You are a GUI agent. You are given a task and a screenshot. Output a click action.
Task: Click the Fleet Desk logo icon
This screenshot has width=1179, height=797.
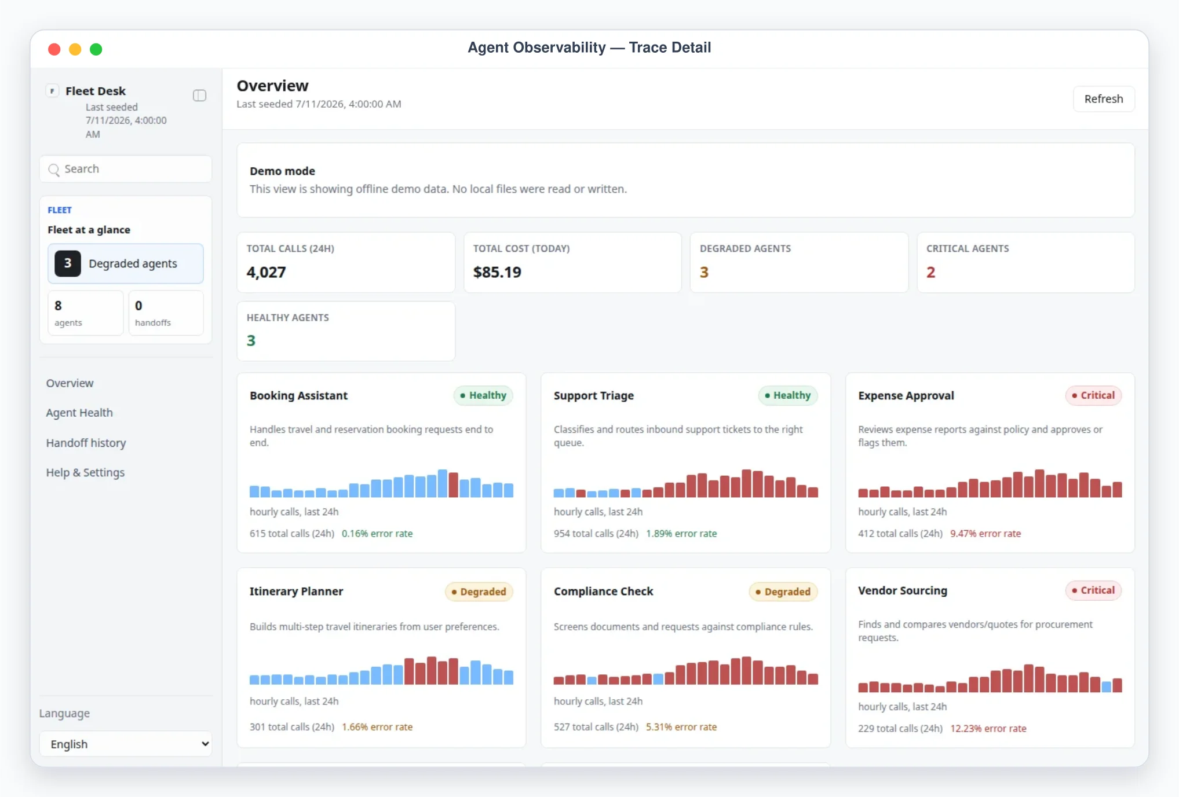pyautogui.click(x=53, y=91)
